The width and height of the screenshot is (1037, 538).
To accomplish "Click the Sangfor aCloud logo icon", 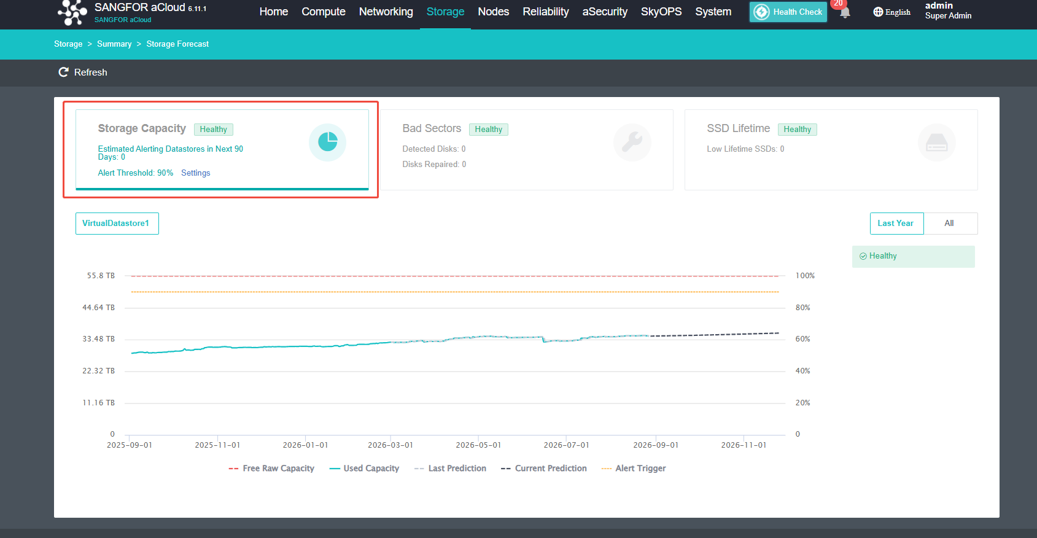I will pyautogui.click(x=72, y=12).
